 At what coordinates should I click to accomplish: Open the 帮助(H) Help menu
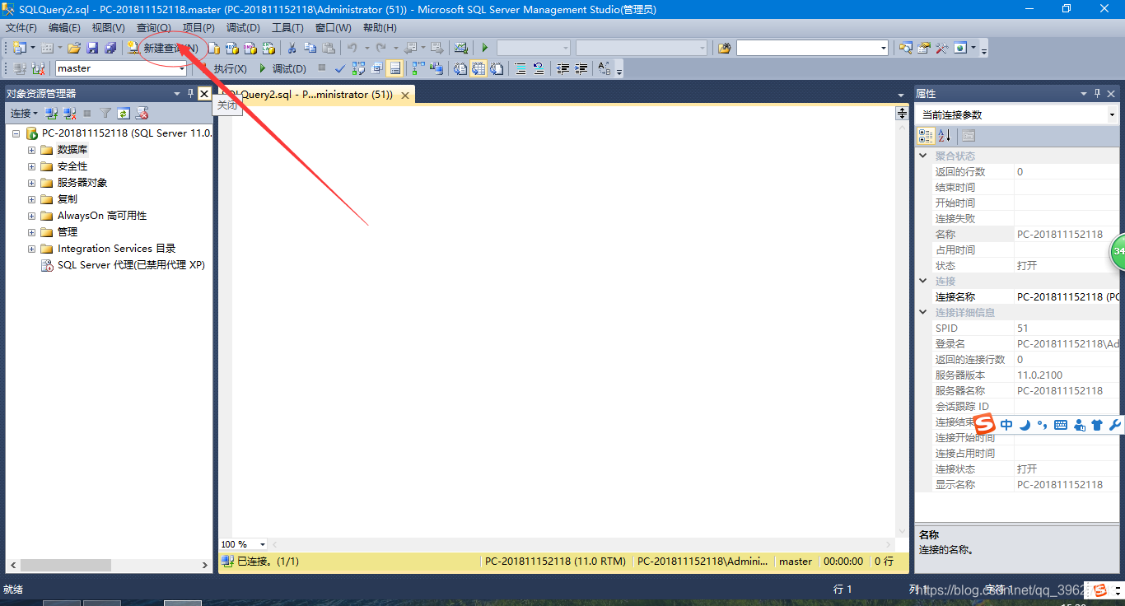(380, 28)
